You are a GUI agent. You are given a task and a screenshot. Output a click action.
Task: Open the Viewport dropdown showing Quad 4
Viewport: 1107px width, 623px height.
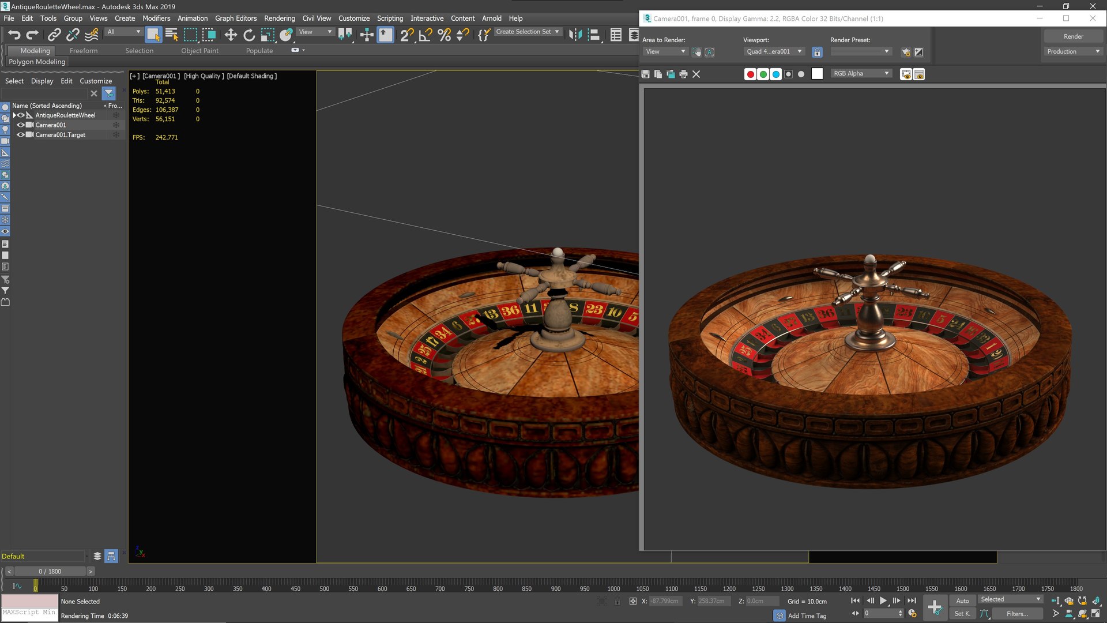(x=774, y=51)
